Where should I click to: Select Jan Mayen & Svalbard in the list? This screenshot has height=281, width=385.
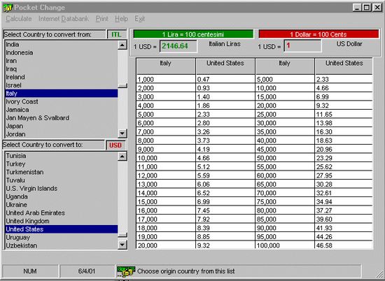tap(62, 118)
